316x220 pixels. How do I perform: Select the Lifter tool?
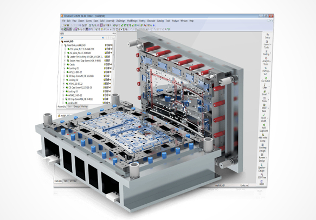tap(265, 86)
